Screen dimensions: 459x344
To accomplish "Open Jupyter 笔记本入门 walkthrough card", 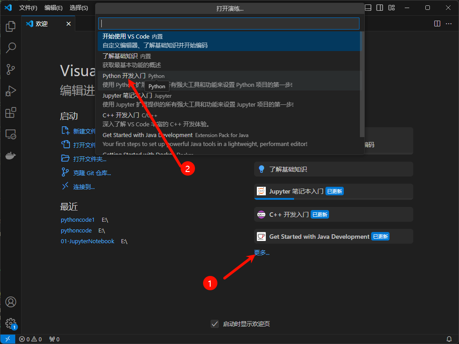I will 333,192.
